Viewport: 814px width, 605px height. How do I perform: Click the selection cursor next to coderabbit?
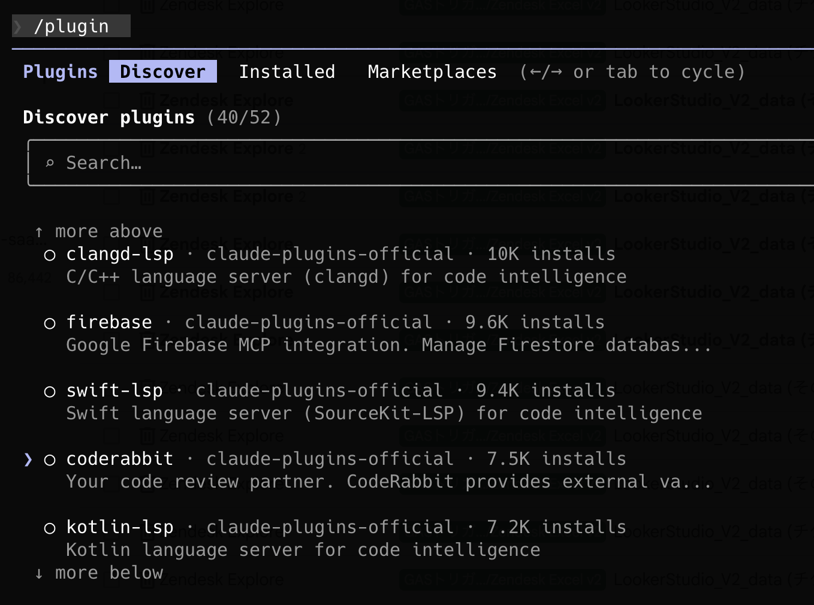pyautogui.click(x=28, y=459)
